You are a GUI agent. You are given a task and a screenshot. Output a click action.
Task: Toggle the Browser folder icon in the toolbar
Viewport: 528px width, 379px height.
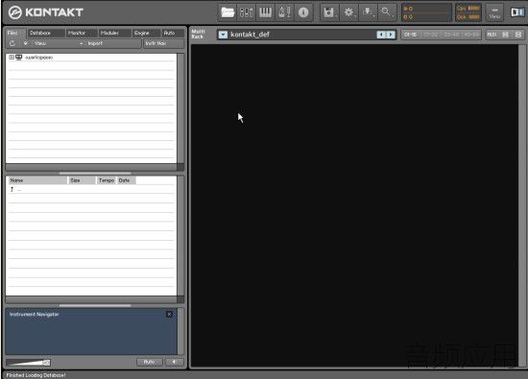228,12
